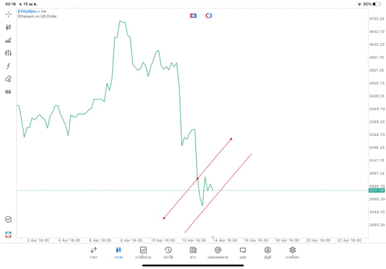This screenshot has width=386, height=269.
Task: Open the H4 timeframe selector
Action: (8, 92)
